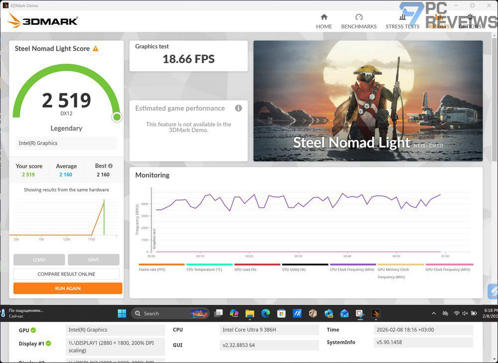Image resolution: width=498 pixels, height=363 pixels.
Task: Toggle CPU Clock Frequency purple legend swatch
Action: [353, 265]
